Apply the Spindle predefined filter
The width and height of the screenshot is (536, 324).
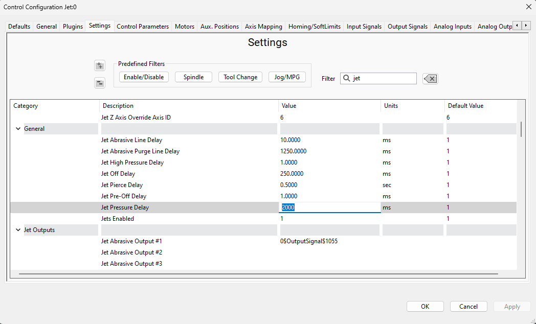(x=193, y=77)
